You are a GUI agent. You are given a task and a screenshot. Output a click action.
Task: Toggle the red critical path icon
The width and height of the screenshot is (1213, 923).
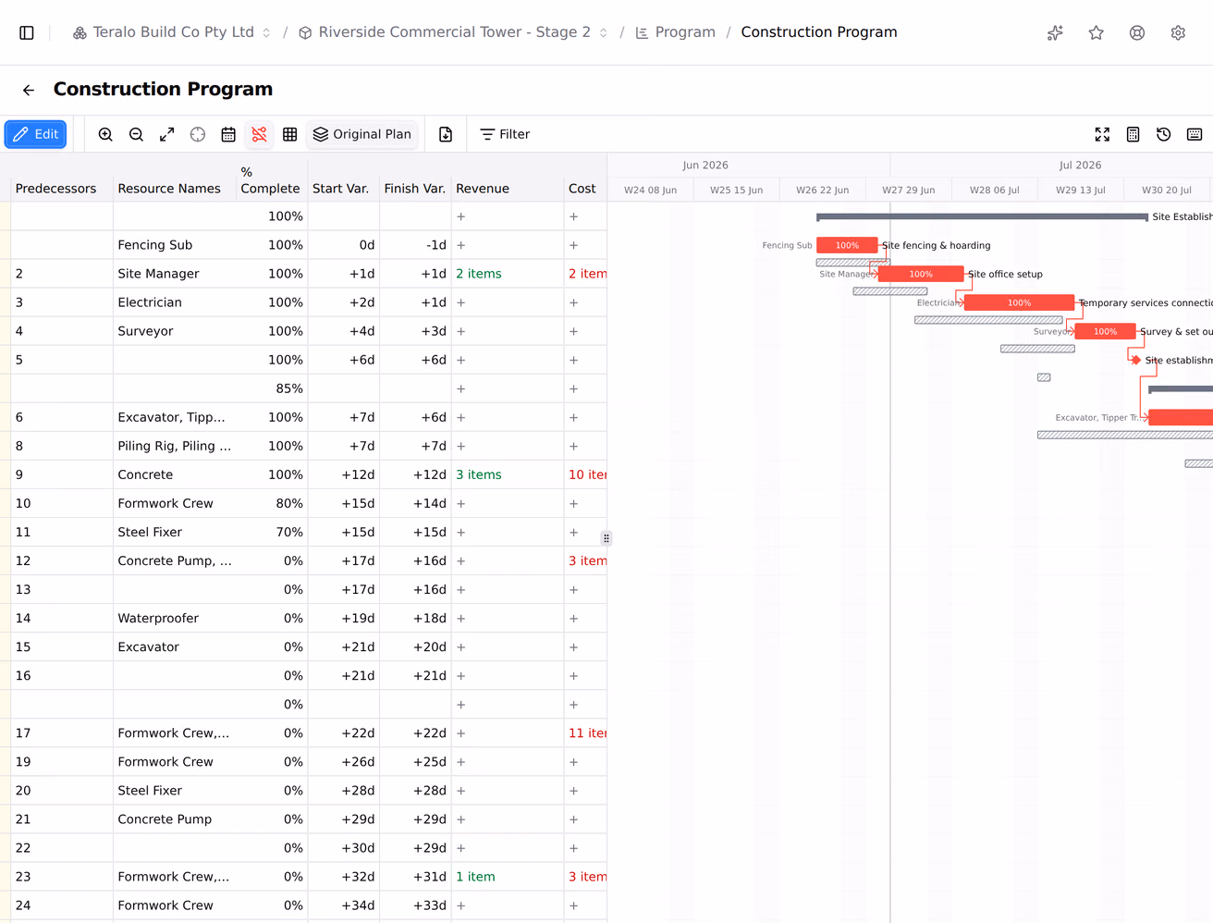tap(259, 134)
